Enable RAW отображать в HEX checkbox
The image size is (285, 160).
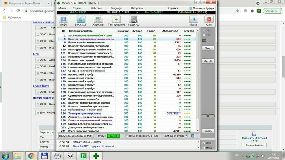(127, 136)
